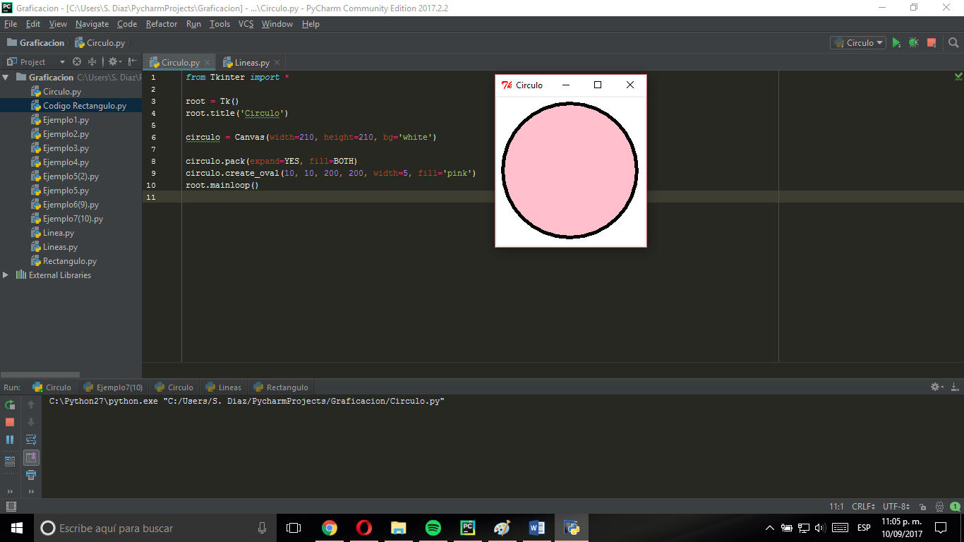This screenshot has height=542, width=964.
Task: Rerun the program in the Run panel
Action: coord(9,404)
